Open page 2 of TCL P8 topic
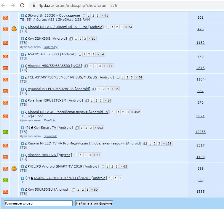Viewport: 224px width, 209px height. (x=127, y=78)
